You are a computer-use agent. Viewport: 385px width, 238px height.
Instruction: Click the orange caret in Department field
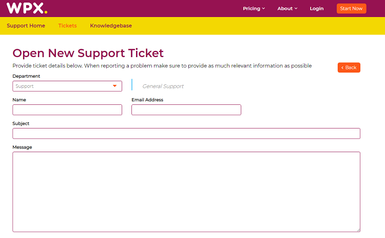coord(114,86)
